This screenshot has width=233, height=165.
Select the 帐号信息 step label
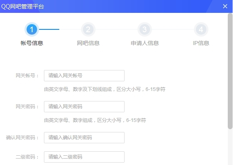coord(32,43)
